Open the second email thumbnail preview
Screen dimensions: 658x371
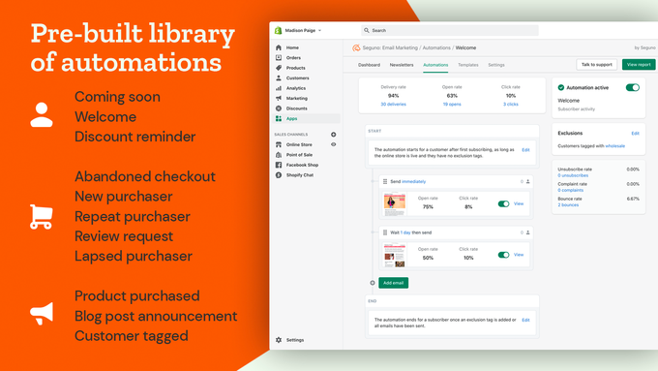[x=395, y=255]
